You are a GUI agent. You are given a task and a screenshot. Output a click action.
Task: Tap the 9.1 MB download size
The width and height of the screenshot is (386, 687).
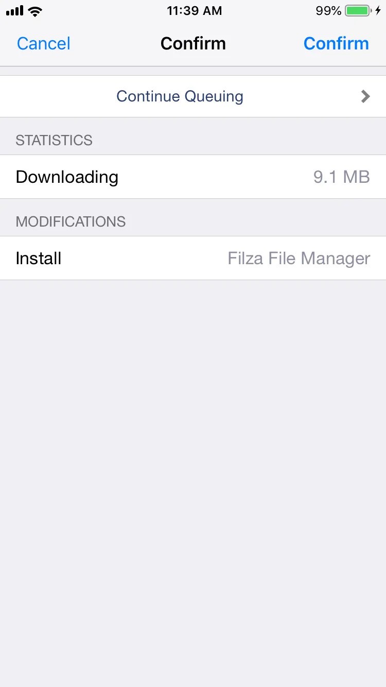point(342,177)
